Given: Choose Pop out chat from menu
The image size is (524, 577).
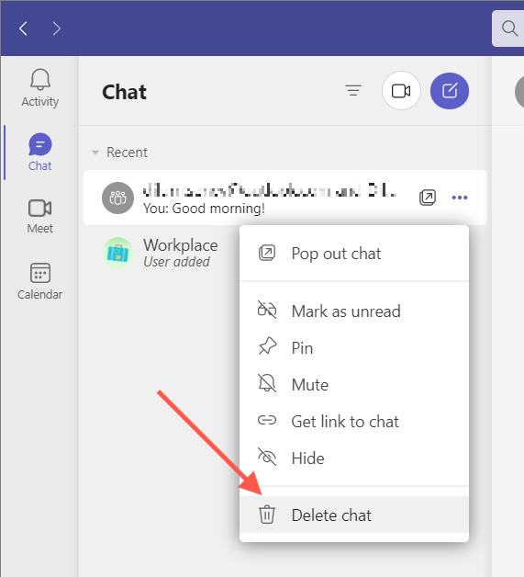Looking at the screenshot, I should (x=354, y=254).
